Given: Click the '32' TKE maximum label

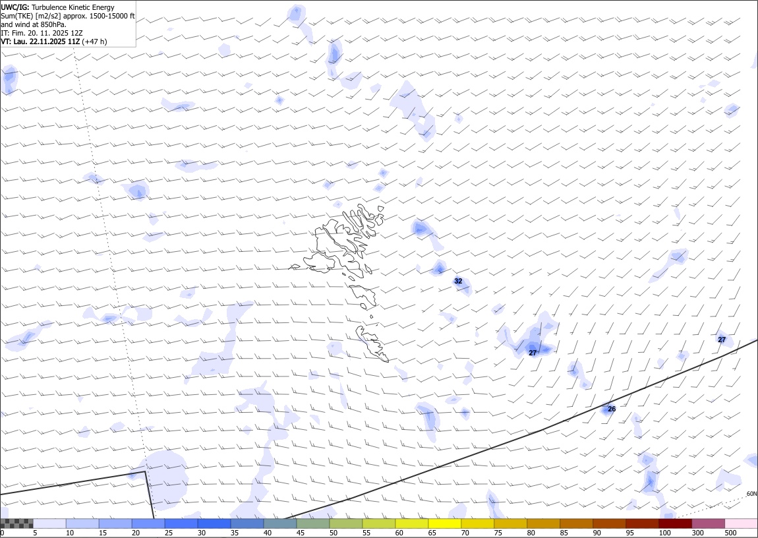Looking at the screenshot, I should [458, 281].
